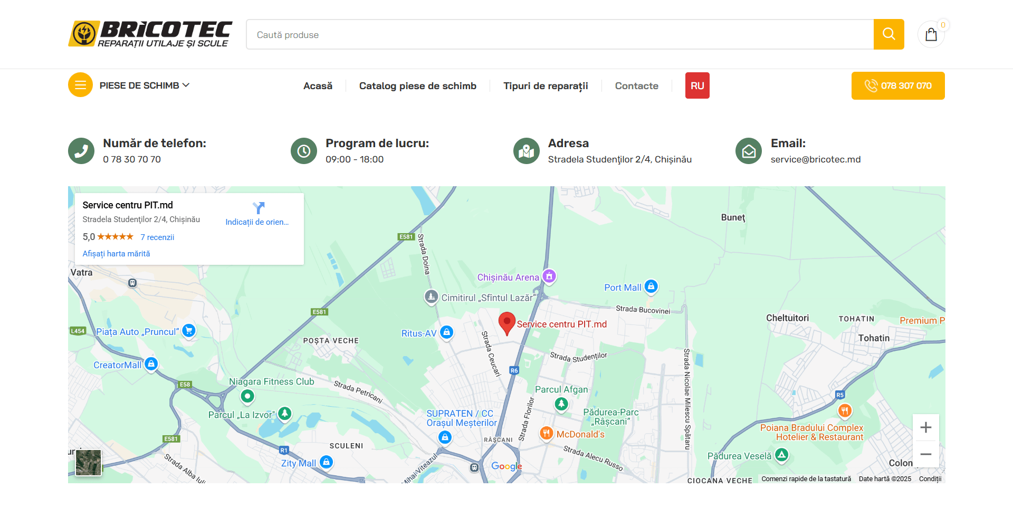Click the Parcul Afgan tree marker

tap(561, 405)
